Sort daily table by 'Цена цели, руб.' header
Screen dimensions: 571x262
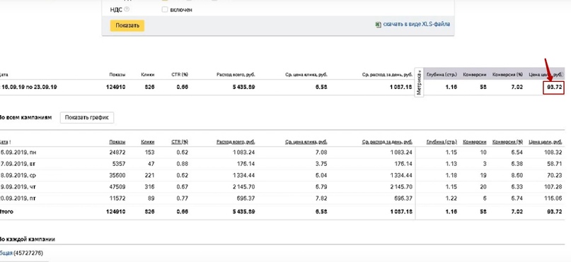coord(545,142)
